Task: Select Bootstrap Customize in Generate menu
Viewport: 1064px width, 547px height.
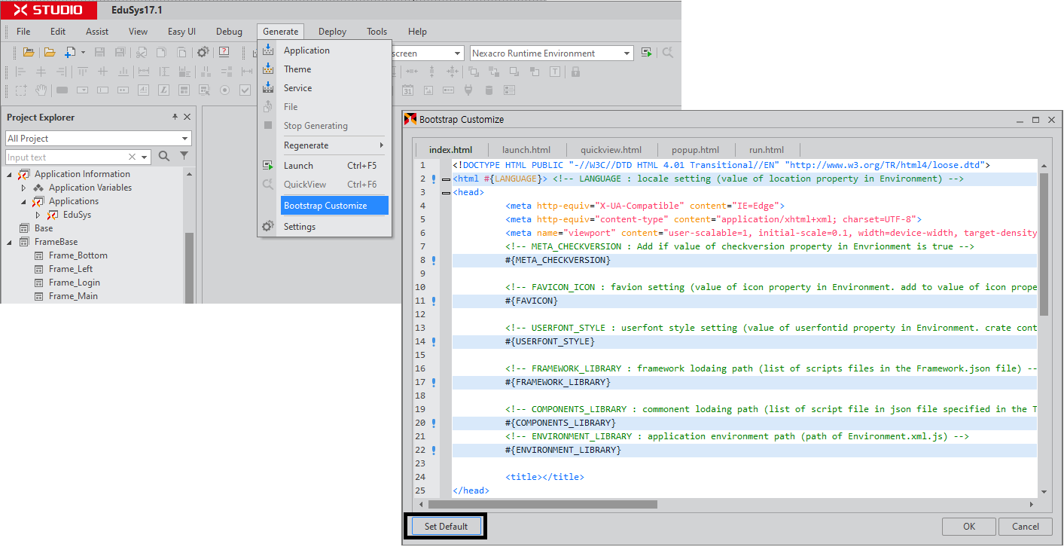Action: tap(325, 206)
